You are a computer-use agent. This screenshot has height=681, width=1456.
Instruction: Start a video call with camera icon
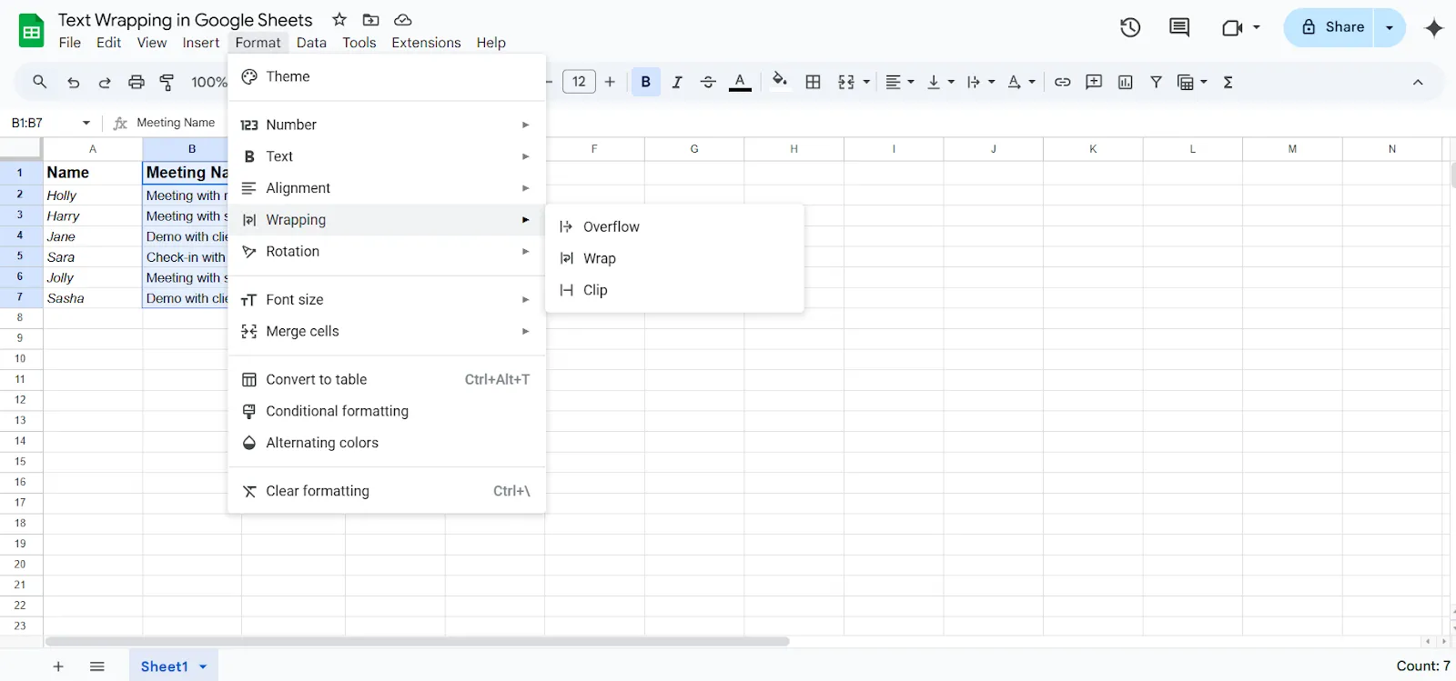tap(1232, 27)
